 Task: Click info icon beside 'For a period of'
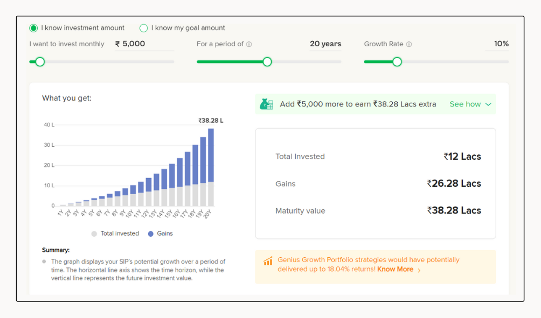point(249,44)
